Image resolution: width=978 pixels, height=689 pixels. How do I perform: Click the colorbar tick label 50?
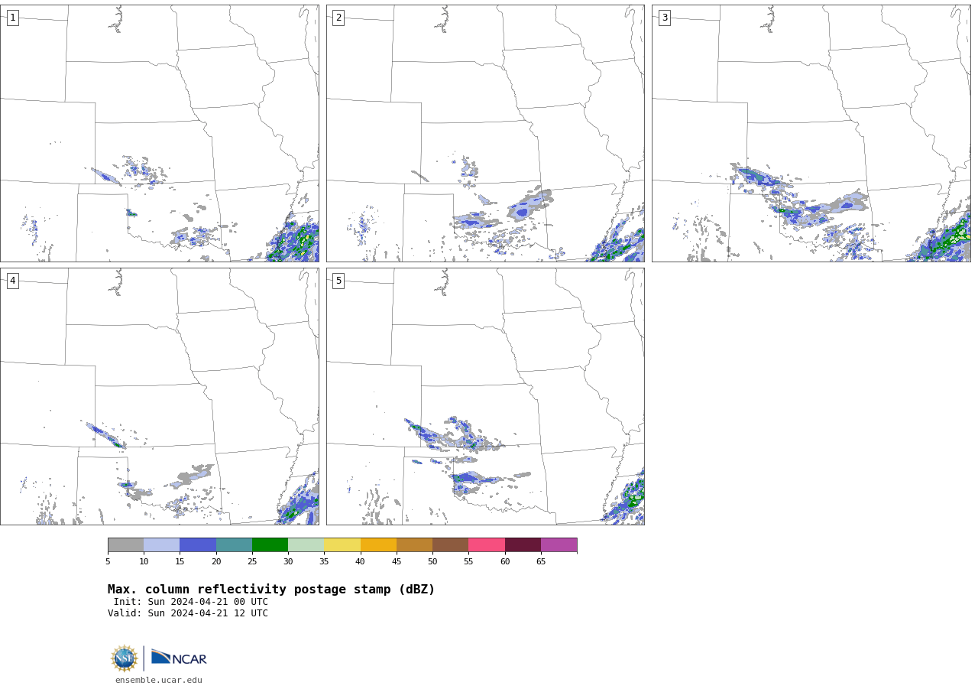[432, 562]
